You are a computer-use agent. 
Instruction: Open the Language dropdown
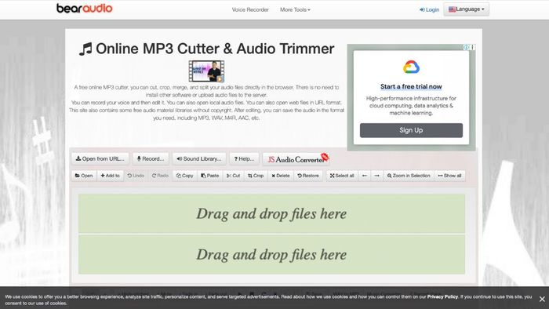click(467, 9)
